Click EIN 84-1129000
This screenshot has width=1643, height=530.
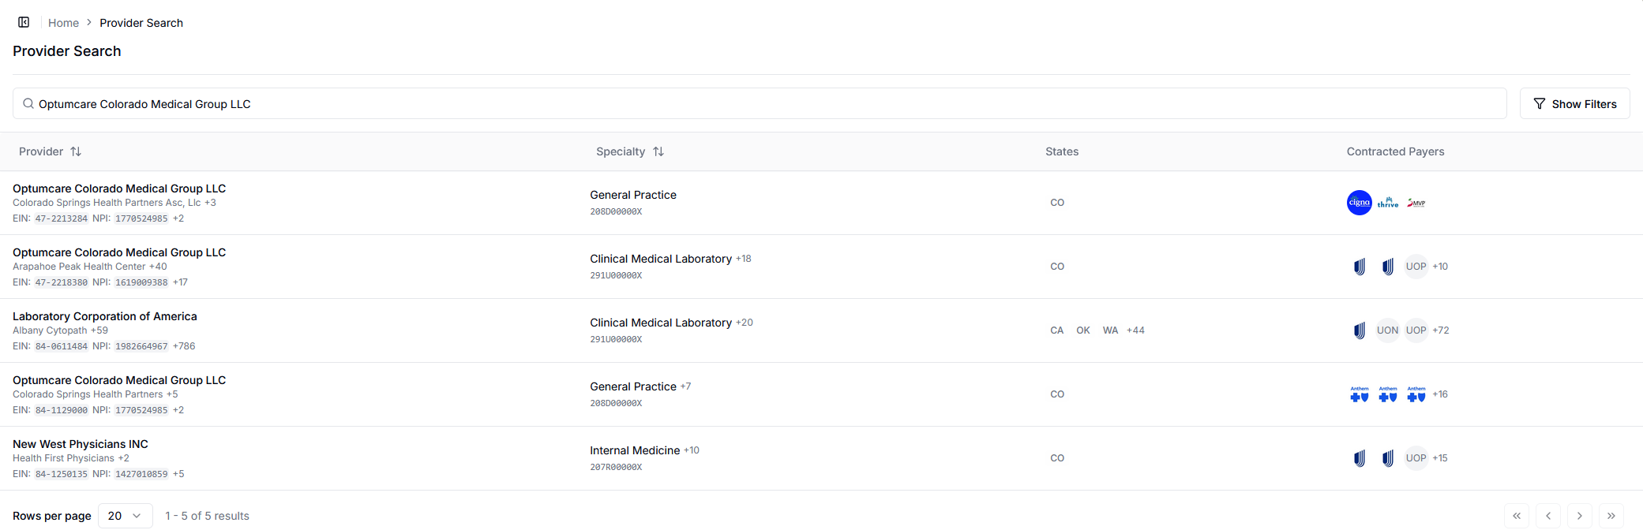point(62,410)
